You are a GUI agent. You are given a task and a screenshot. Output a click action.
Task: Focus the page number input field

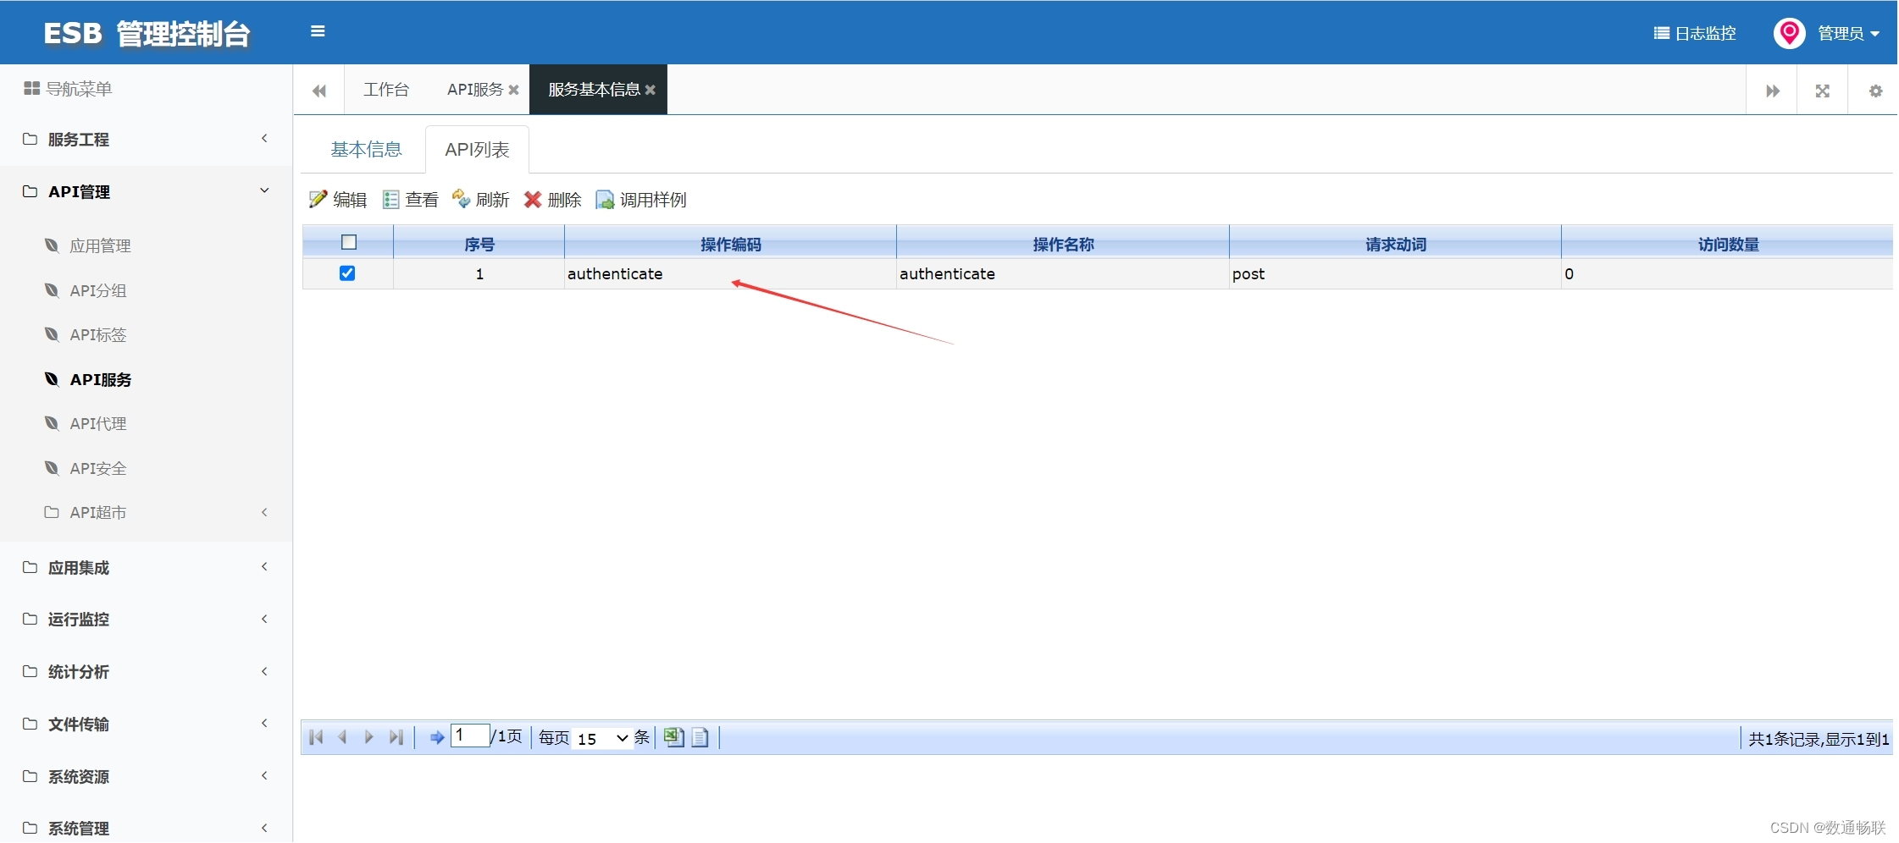[x=470, y=736]
